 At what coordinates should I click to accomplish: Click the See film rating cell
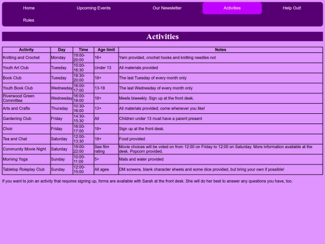[107, 149]
